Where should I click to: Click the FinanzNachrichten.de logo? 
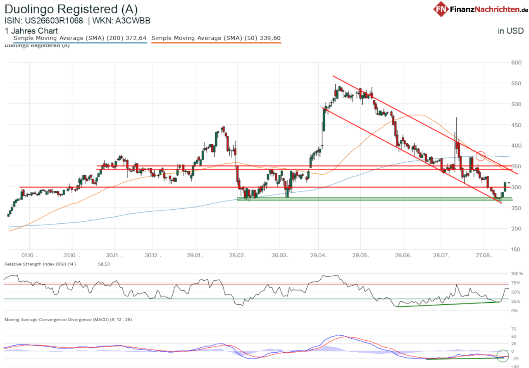point(481,9)
